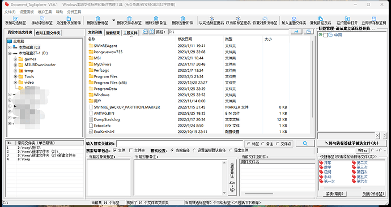391x207 pixels.
Task: Click the 列表(长标签) button
Action: pyautogui.click(x=373, y=193)
